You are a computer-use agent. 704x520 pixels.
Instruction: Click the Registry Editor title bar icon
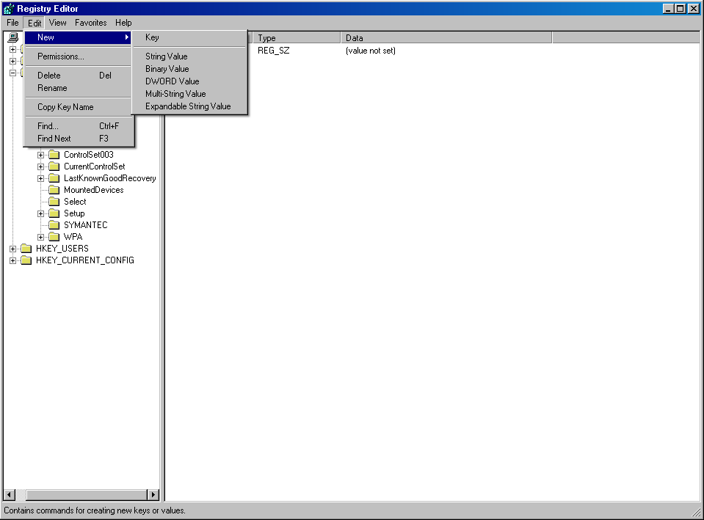[x=9, y=9]
